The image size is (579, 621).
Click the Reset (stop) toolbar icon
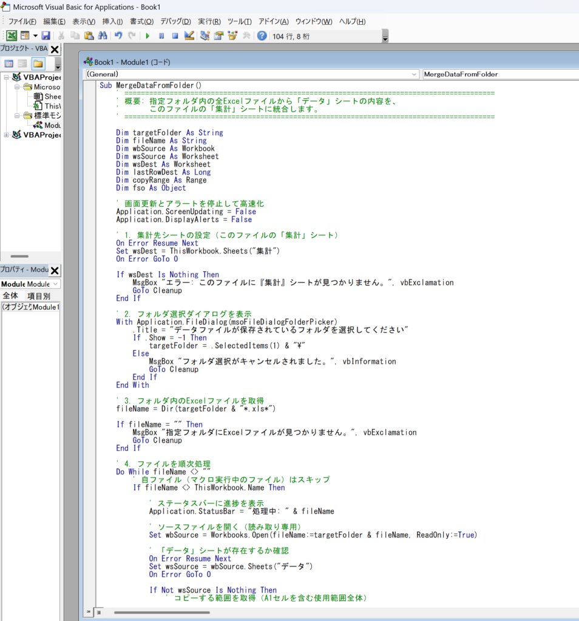pyautogui.click(x=175, y=36)
